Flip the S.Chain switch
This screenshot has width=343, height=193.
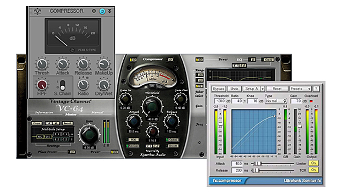pos(63,85)
